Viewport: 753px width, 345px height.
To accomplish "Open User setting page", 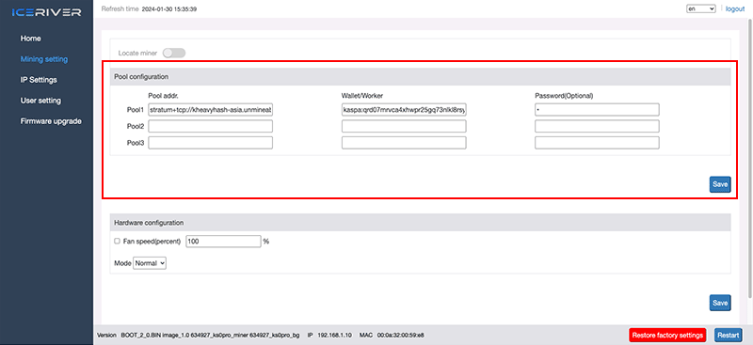I will [40, 101].
